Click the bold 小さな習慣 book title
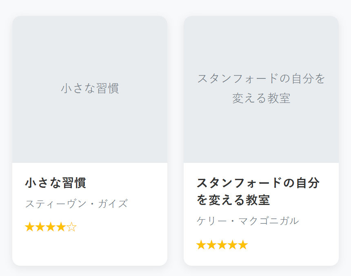 tap(56, 183)
